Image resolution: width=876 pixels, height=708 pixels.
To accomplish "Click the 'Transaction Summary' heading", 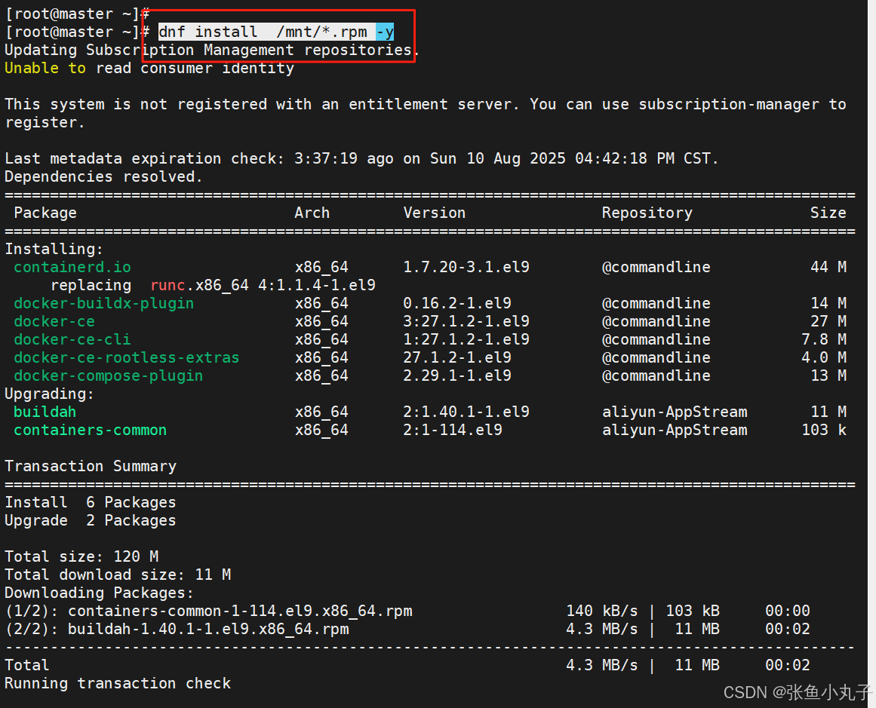I will [91, 466].
